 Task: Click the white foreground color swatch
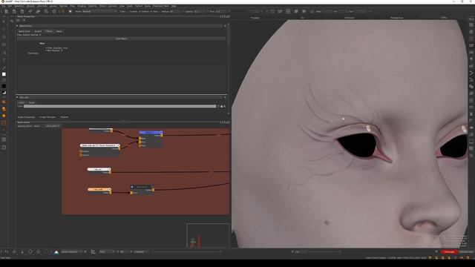click(4, 74)
